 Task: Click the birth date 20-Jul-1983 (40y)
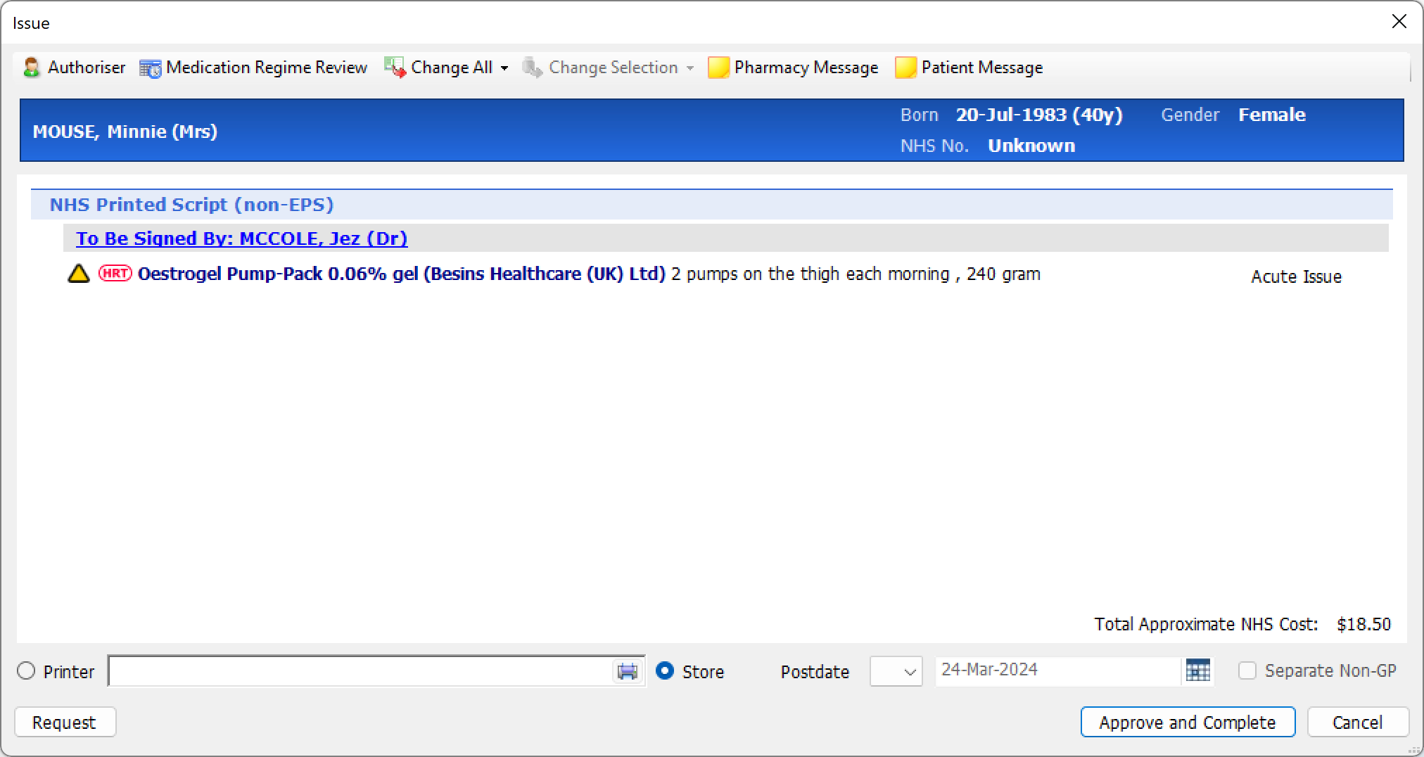(x=1039, y=115)
